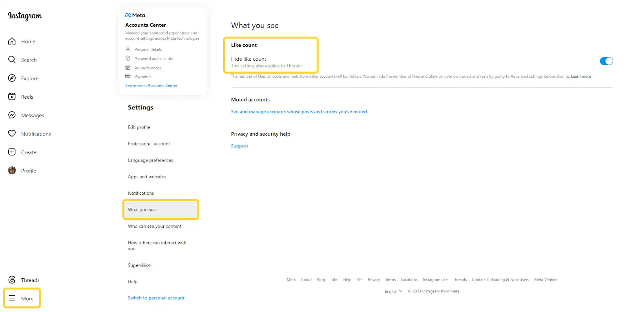The image size is (628, 312).
Task: Open How others can interact with you
Action: click(157, 246)
